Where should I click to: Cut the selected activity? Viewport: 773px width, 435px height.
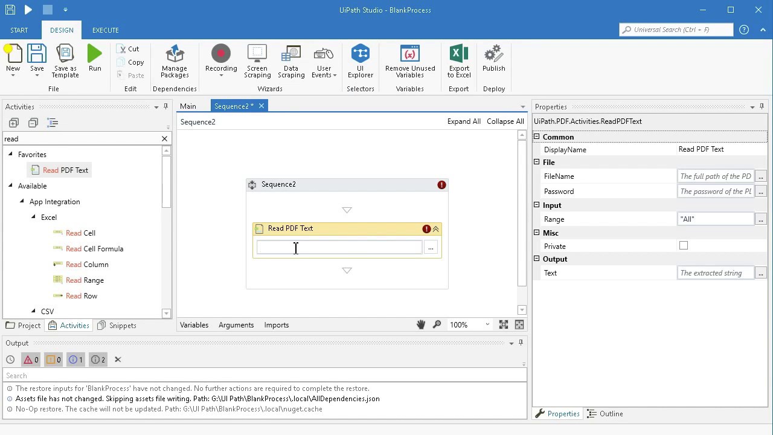[x=129, y=49]
